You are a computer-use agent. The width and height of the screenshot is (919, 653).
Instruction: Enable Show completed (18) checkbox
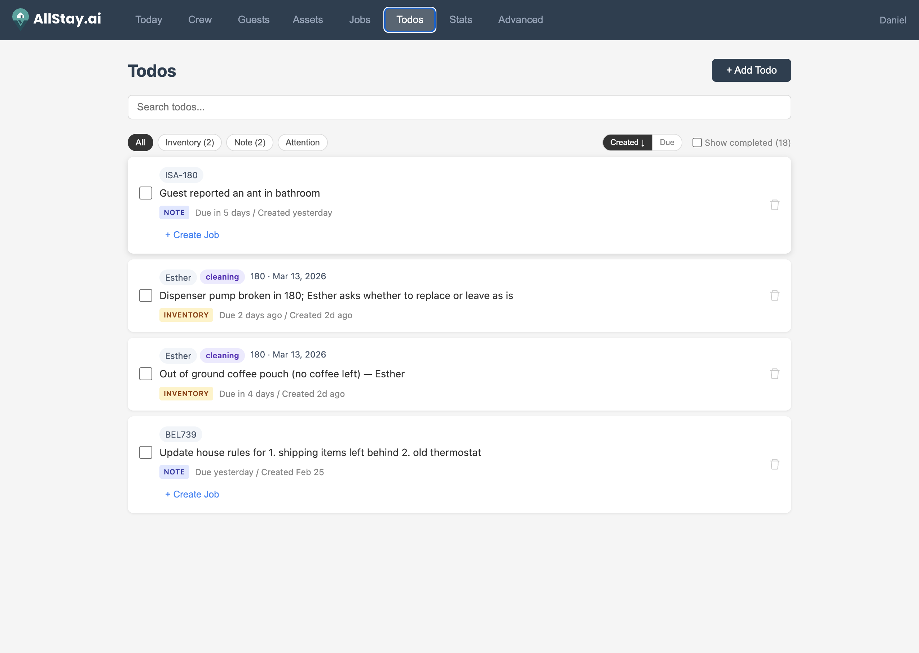(697, 143)
